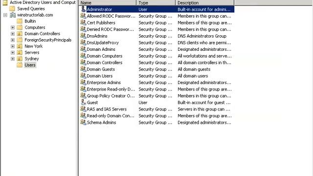Click the Schema Admins group icon

[x=83, y=122]
